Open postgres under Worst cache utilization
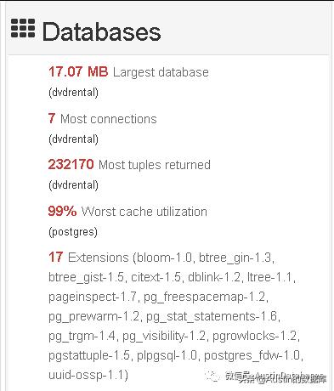 [73, 232]
